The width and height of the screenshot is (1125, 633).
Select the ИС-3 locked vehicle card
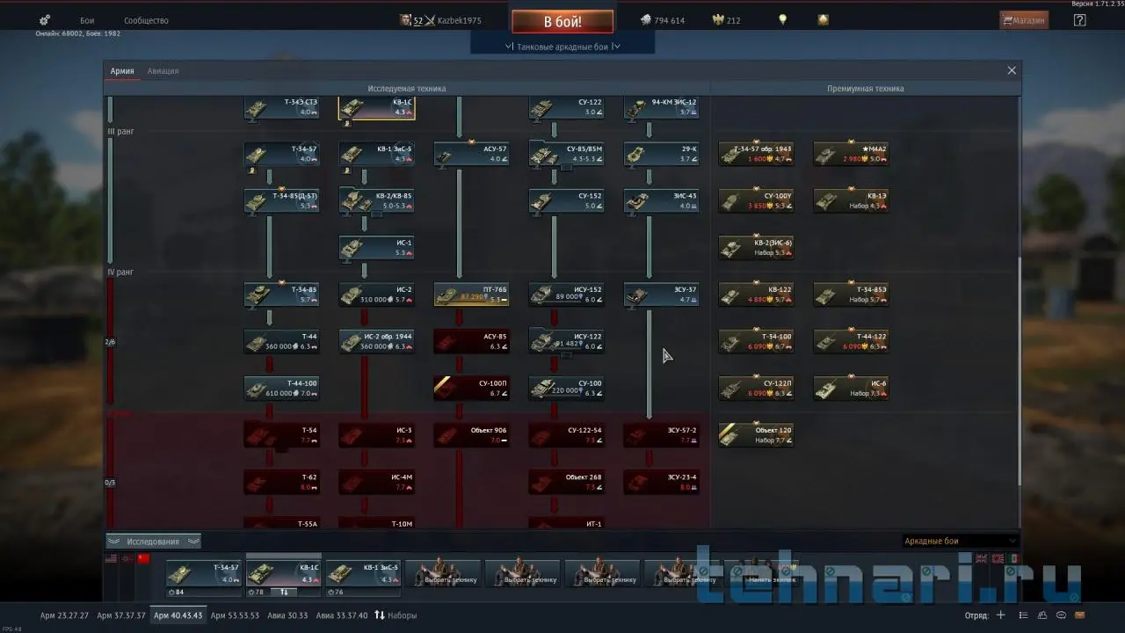[x=376, y=434]
